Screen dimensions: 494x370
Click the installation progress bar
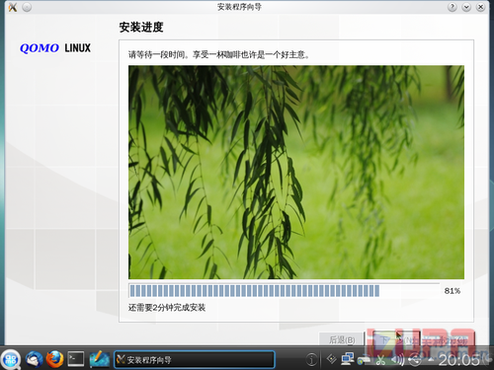[x=284, y=291]
